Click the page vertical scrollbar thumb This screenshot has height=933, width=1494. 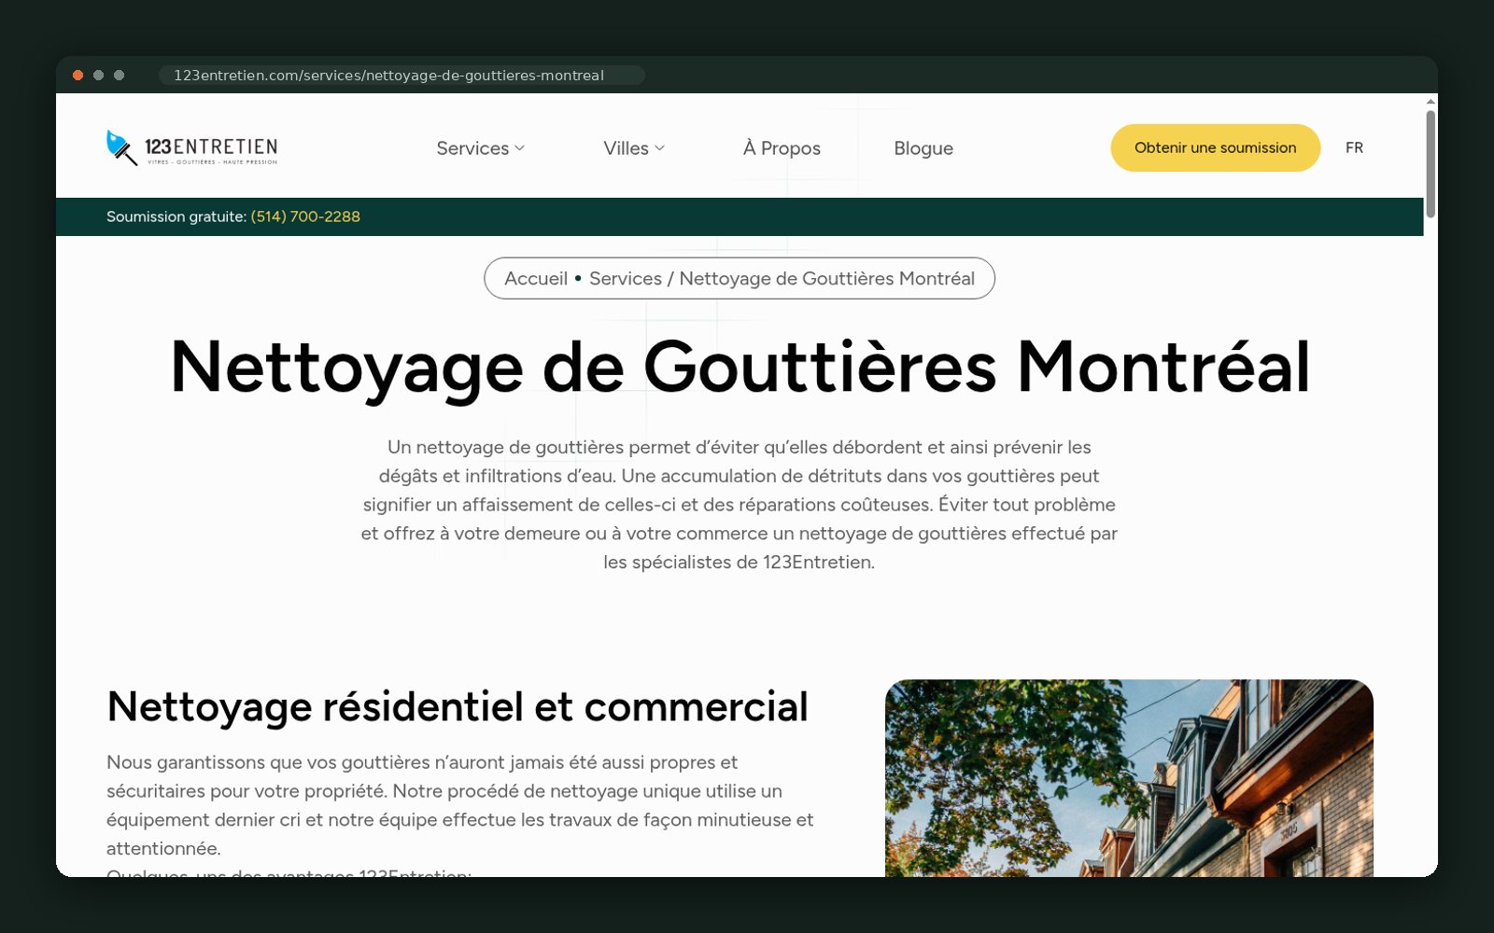click(1431, 163)
